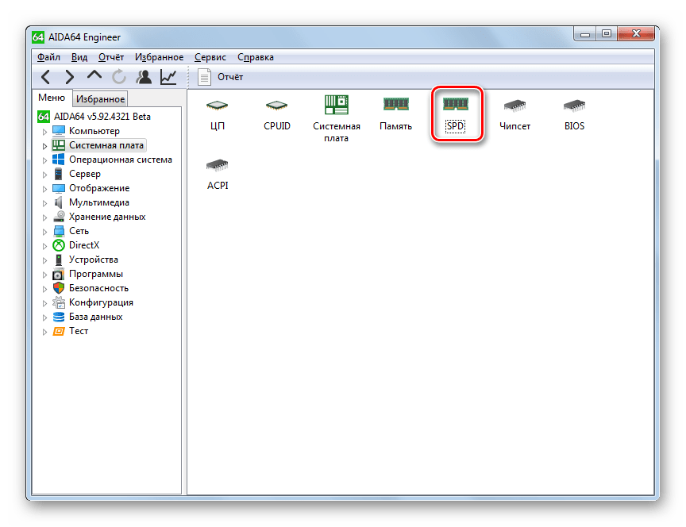Select the ACPI icon

pos(217,172)
